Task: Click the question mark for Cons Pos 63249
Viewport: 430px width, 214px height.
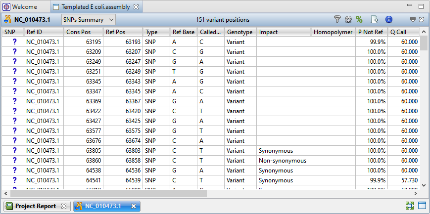Action: (14, 61)
